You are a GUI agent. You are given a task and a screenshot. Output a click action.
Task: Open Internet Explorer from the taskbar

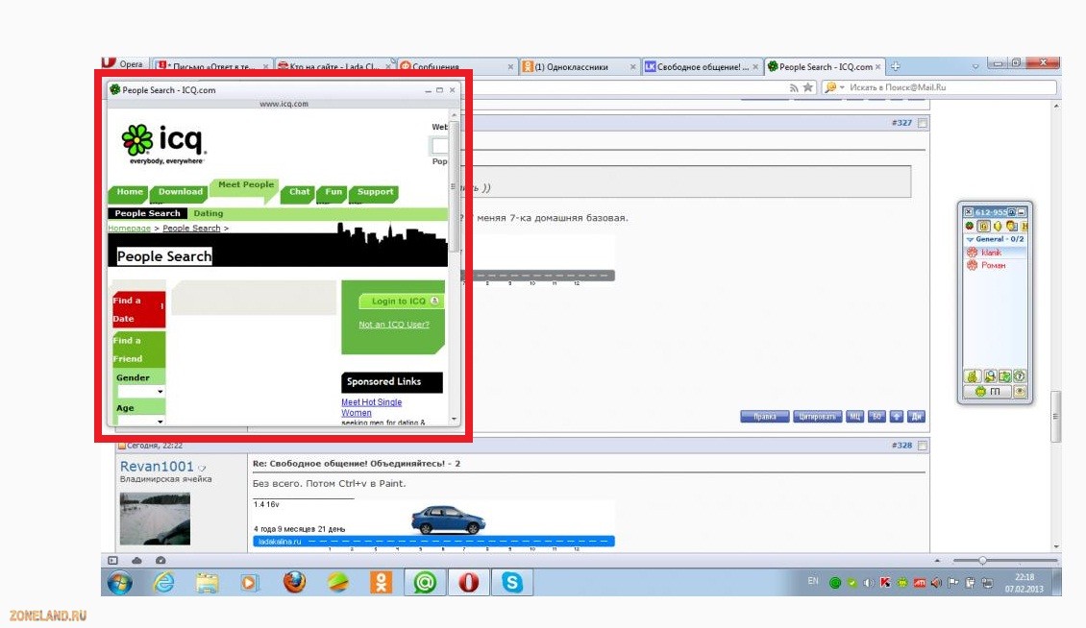point(164,582)
